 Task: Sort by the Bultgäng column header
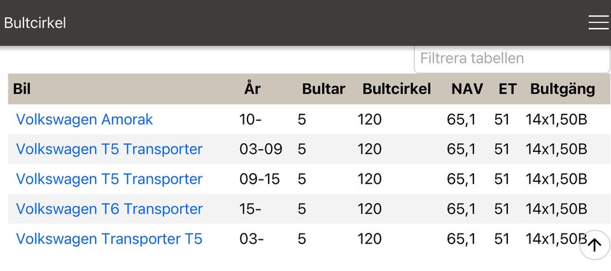click(x=562, y=89)
